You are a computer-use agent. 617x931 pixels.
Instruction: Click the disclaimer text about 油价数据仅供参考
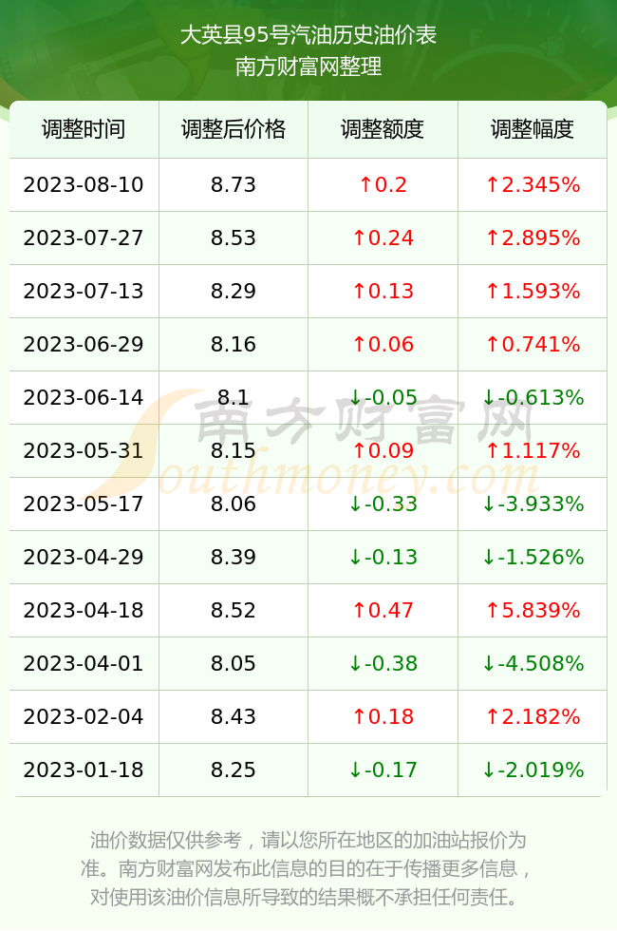(308, 868)
